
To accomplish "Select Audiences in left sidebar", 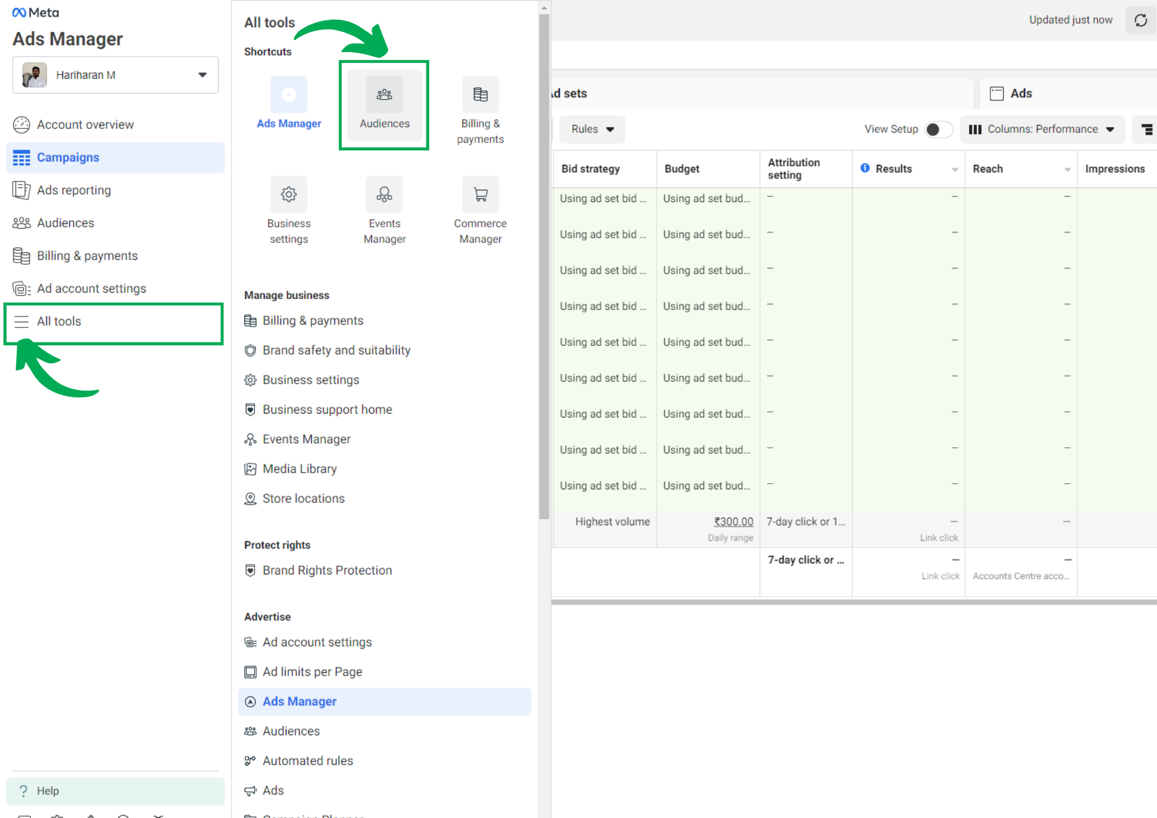I will point(115,223).
